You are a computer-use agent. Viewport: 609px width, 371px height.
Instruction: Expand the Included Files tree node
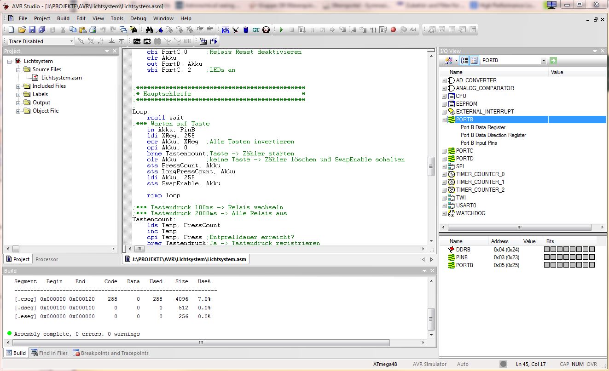[x=18, y=86]
